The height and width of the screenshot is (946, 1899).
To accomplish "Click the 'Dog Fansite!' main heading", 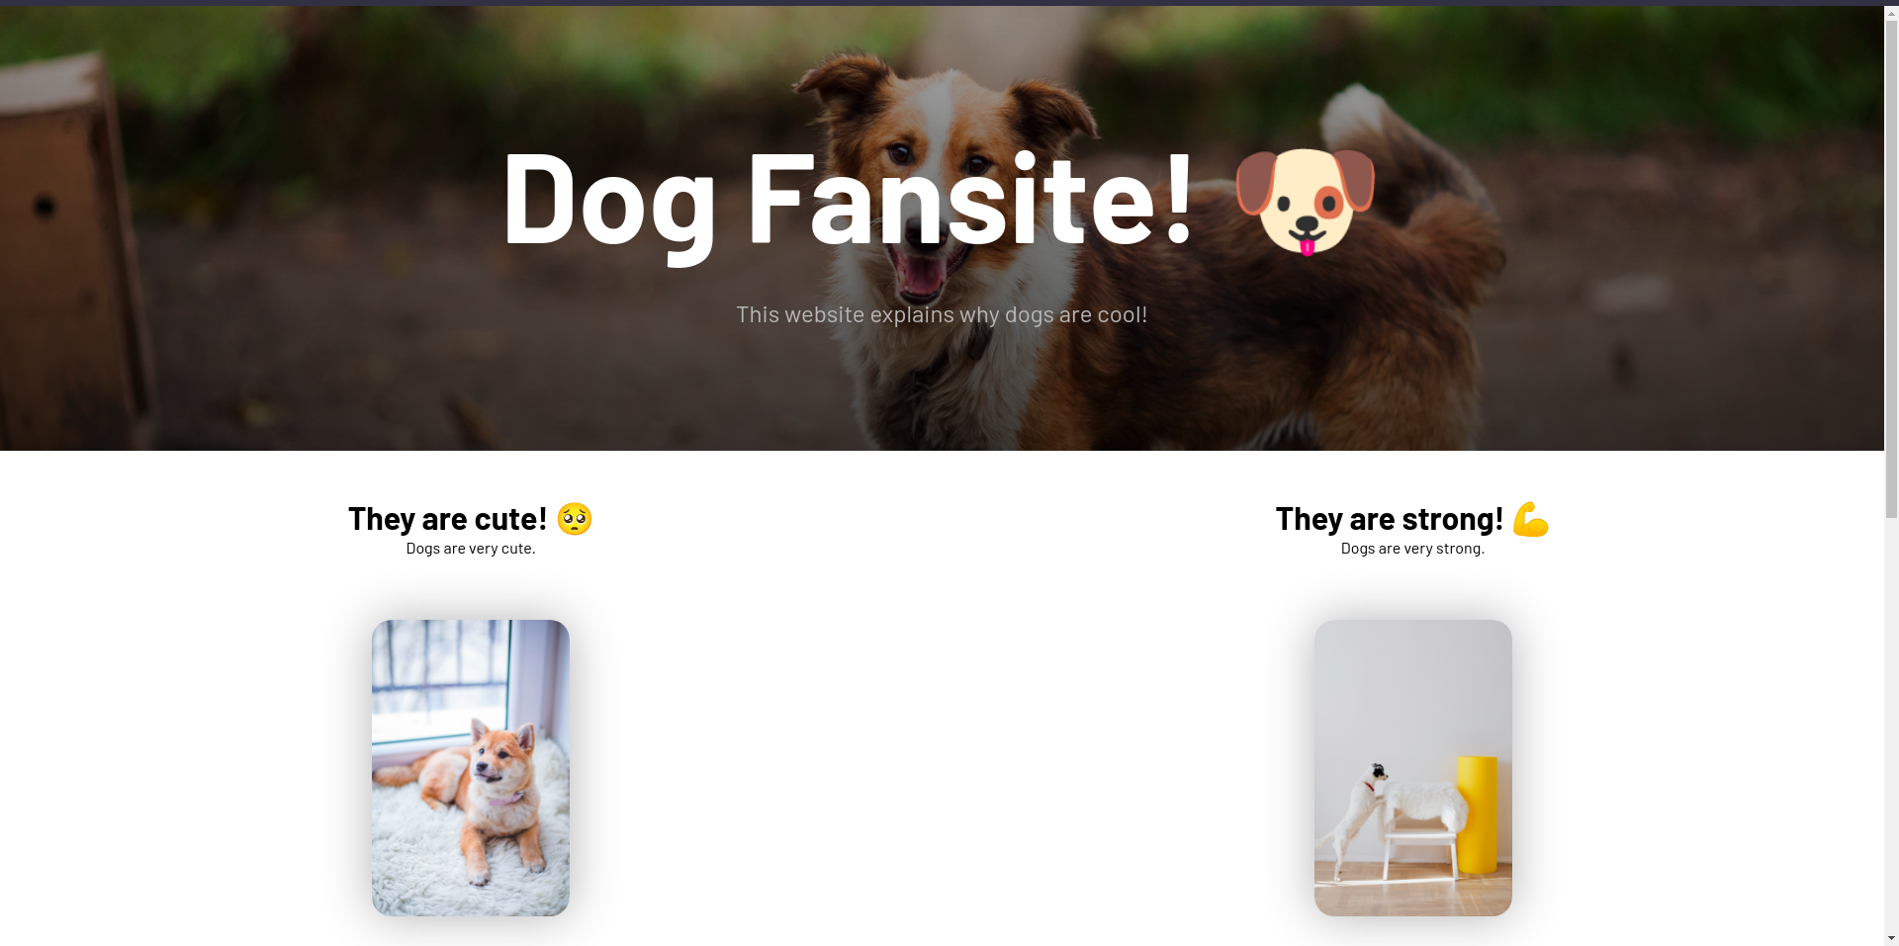I will click(x=849, y=198).
